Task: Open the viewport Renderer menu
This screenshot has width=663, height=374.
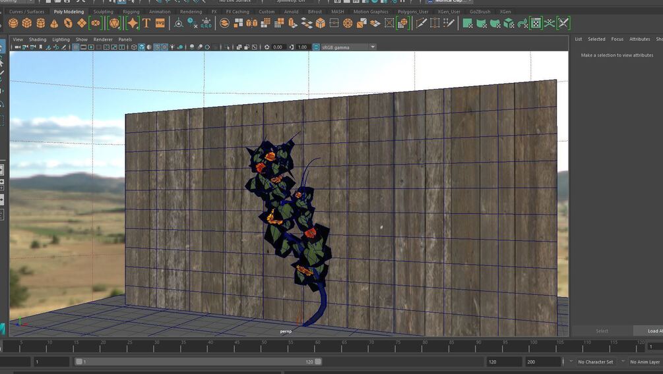Action: pos(103,40)
